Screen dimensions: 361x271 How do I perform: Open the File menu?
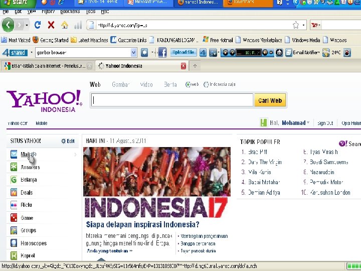[x=6, y=12]
